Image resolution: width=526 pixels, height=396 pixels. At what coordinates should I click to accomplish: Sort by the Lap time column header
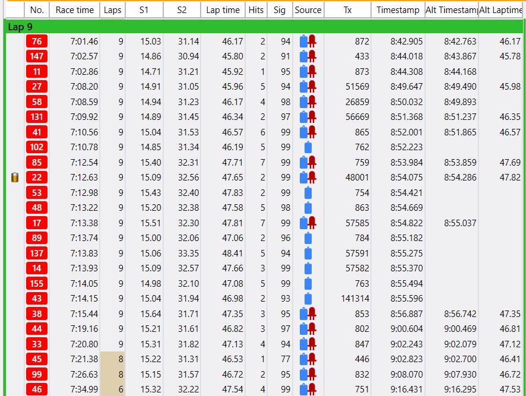click(223, 10)
